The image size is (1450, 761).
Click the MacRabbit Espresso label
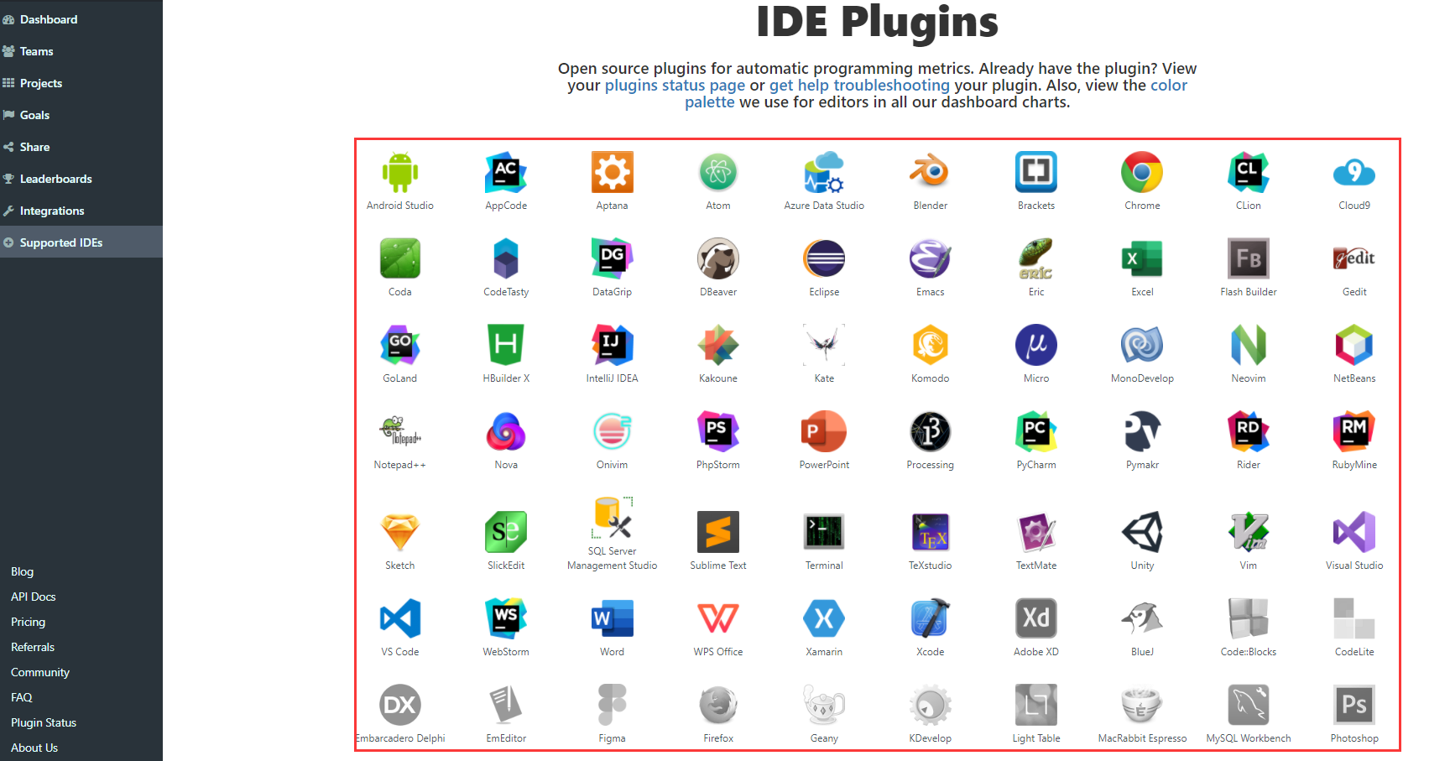(1142, 738)
